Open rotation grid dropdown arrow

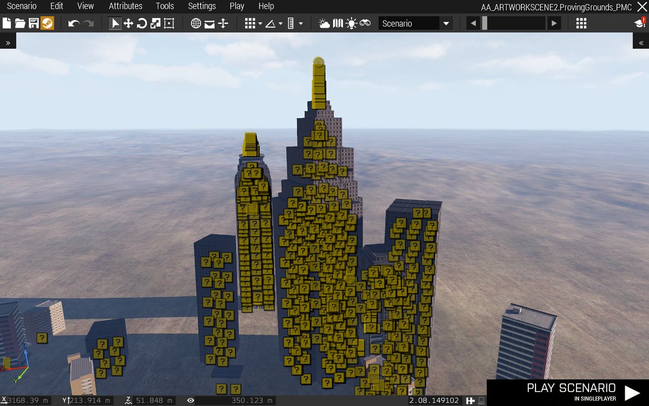coord(280,24)
